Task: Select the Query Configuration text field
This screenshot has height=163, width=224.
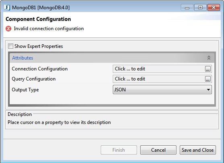Action: (x=159, y=79)
